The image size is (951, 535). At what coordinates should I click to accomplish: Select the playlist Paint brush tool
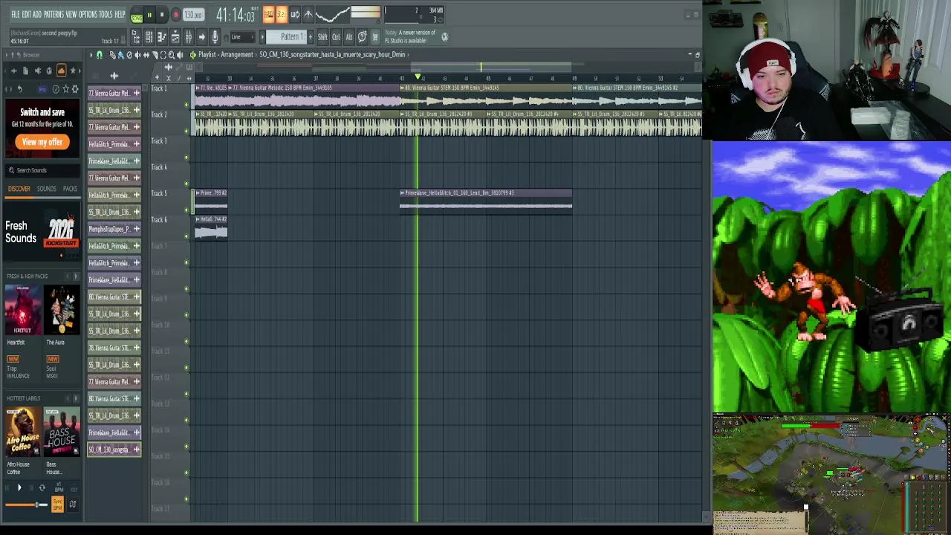(120, 55)
